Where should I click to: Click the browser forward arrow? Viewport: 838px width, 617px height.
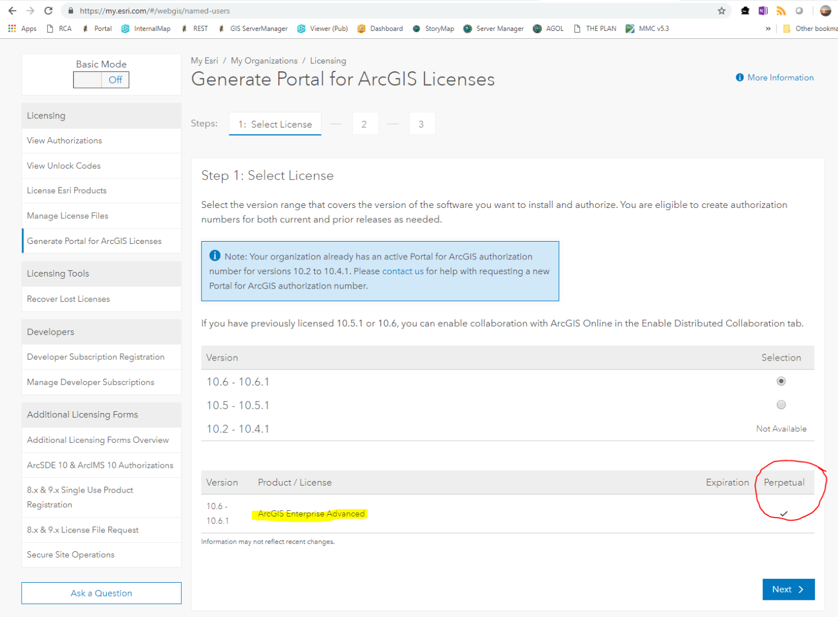30,11
